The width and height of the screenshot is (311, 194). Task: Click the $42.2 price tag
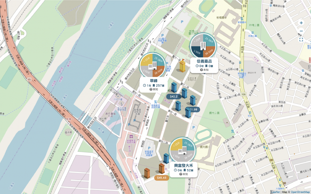coord(174,96)
